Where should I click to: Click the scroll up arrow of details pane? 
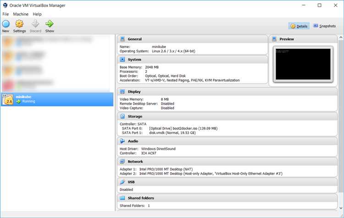click(341, 38)
